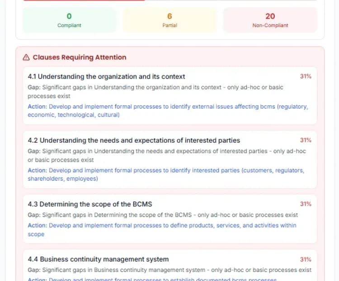Select the Compliant count card
The height and width of the screenshot is (281, 339).
click(x=69, y=20)
